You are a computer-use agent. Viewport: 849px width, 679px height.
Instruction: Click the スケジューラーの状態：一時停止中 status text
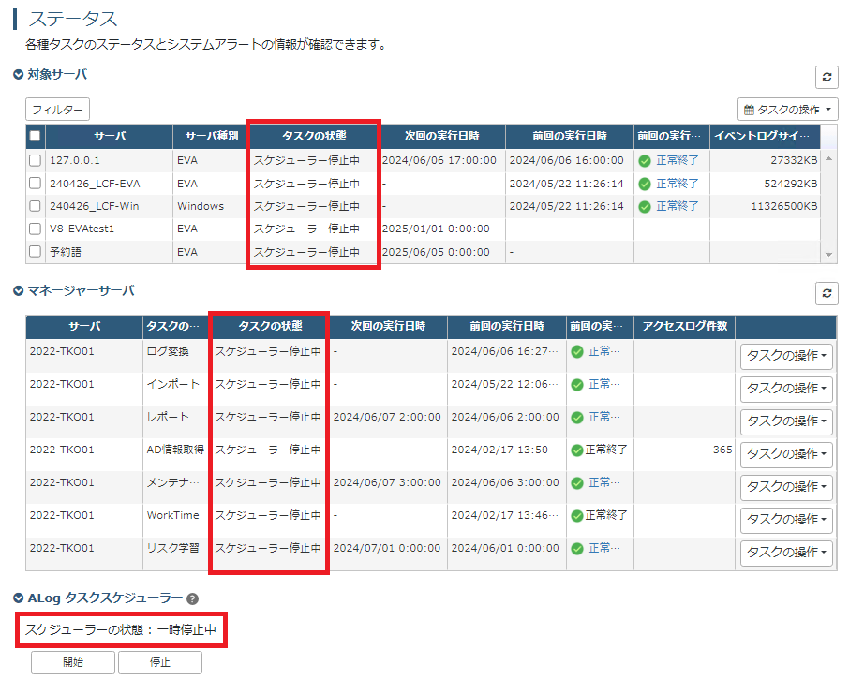121,629
